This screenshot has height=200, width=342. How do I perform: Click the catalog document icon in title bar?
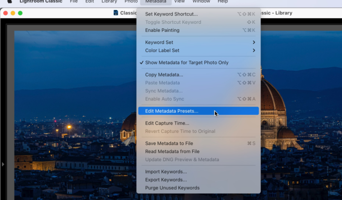pyautogui.click(x=116, y=13)
